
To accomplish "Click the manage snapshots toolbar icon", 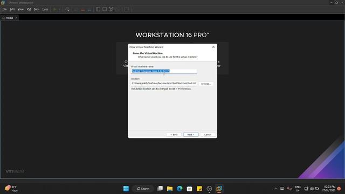I will point(89,10).
